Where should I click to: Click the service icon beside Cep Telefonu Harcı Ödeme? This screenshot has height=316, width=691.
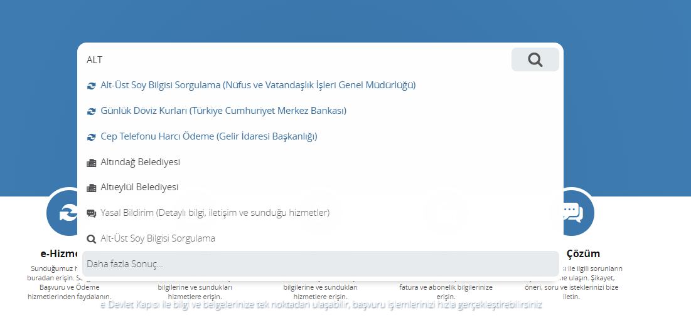pos(91,136)
